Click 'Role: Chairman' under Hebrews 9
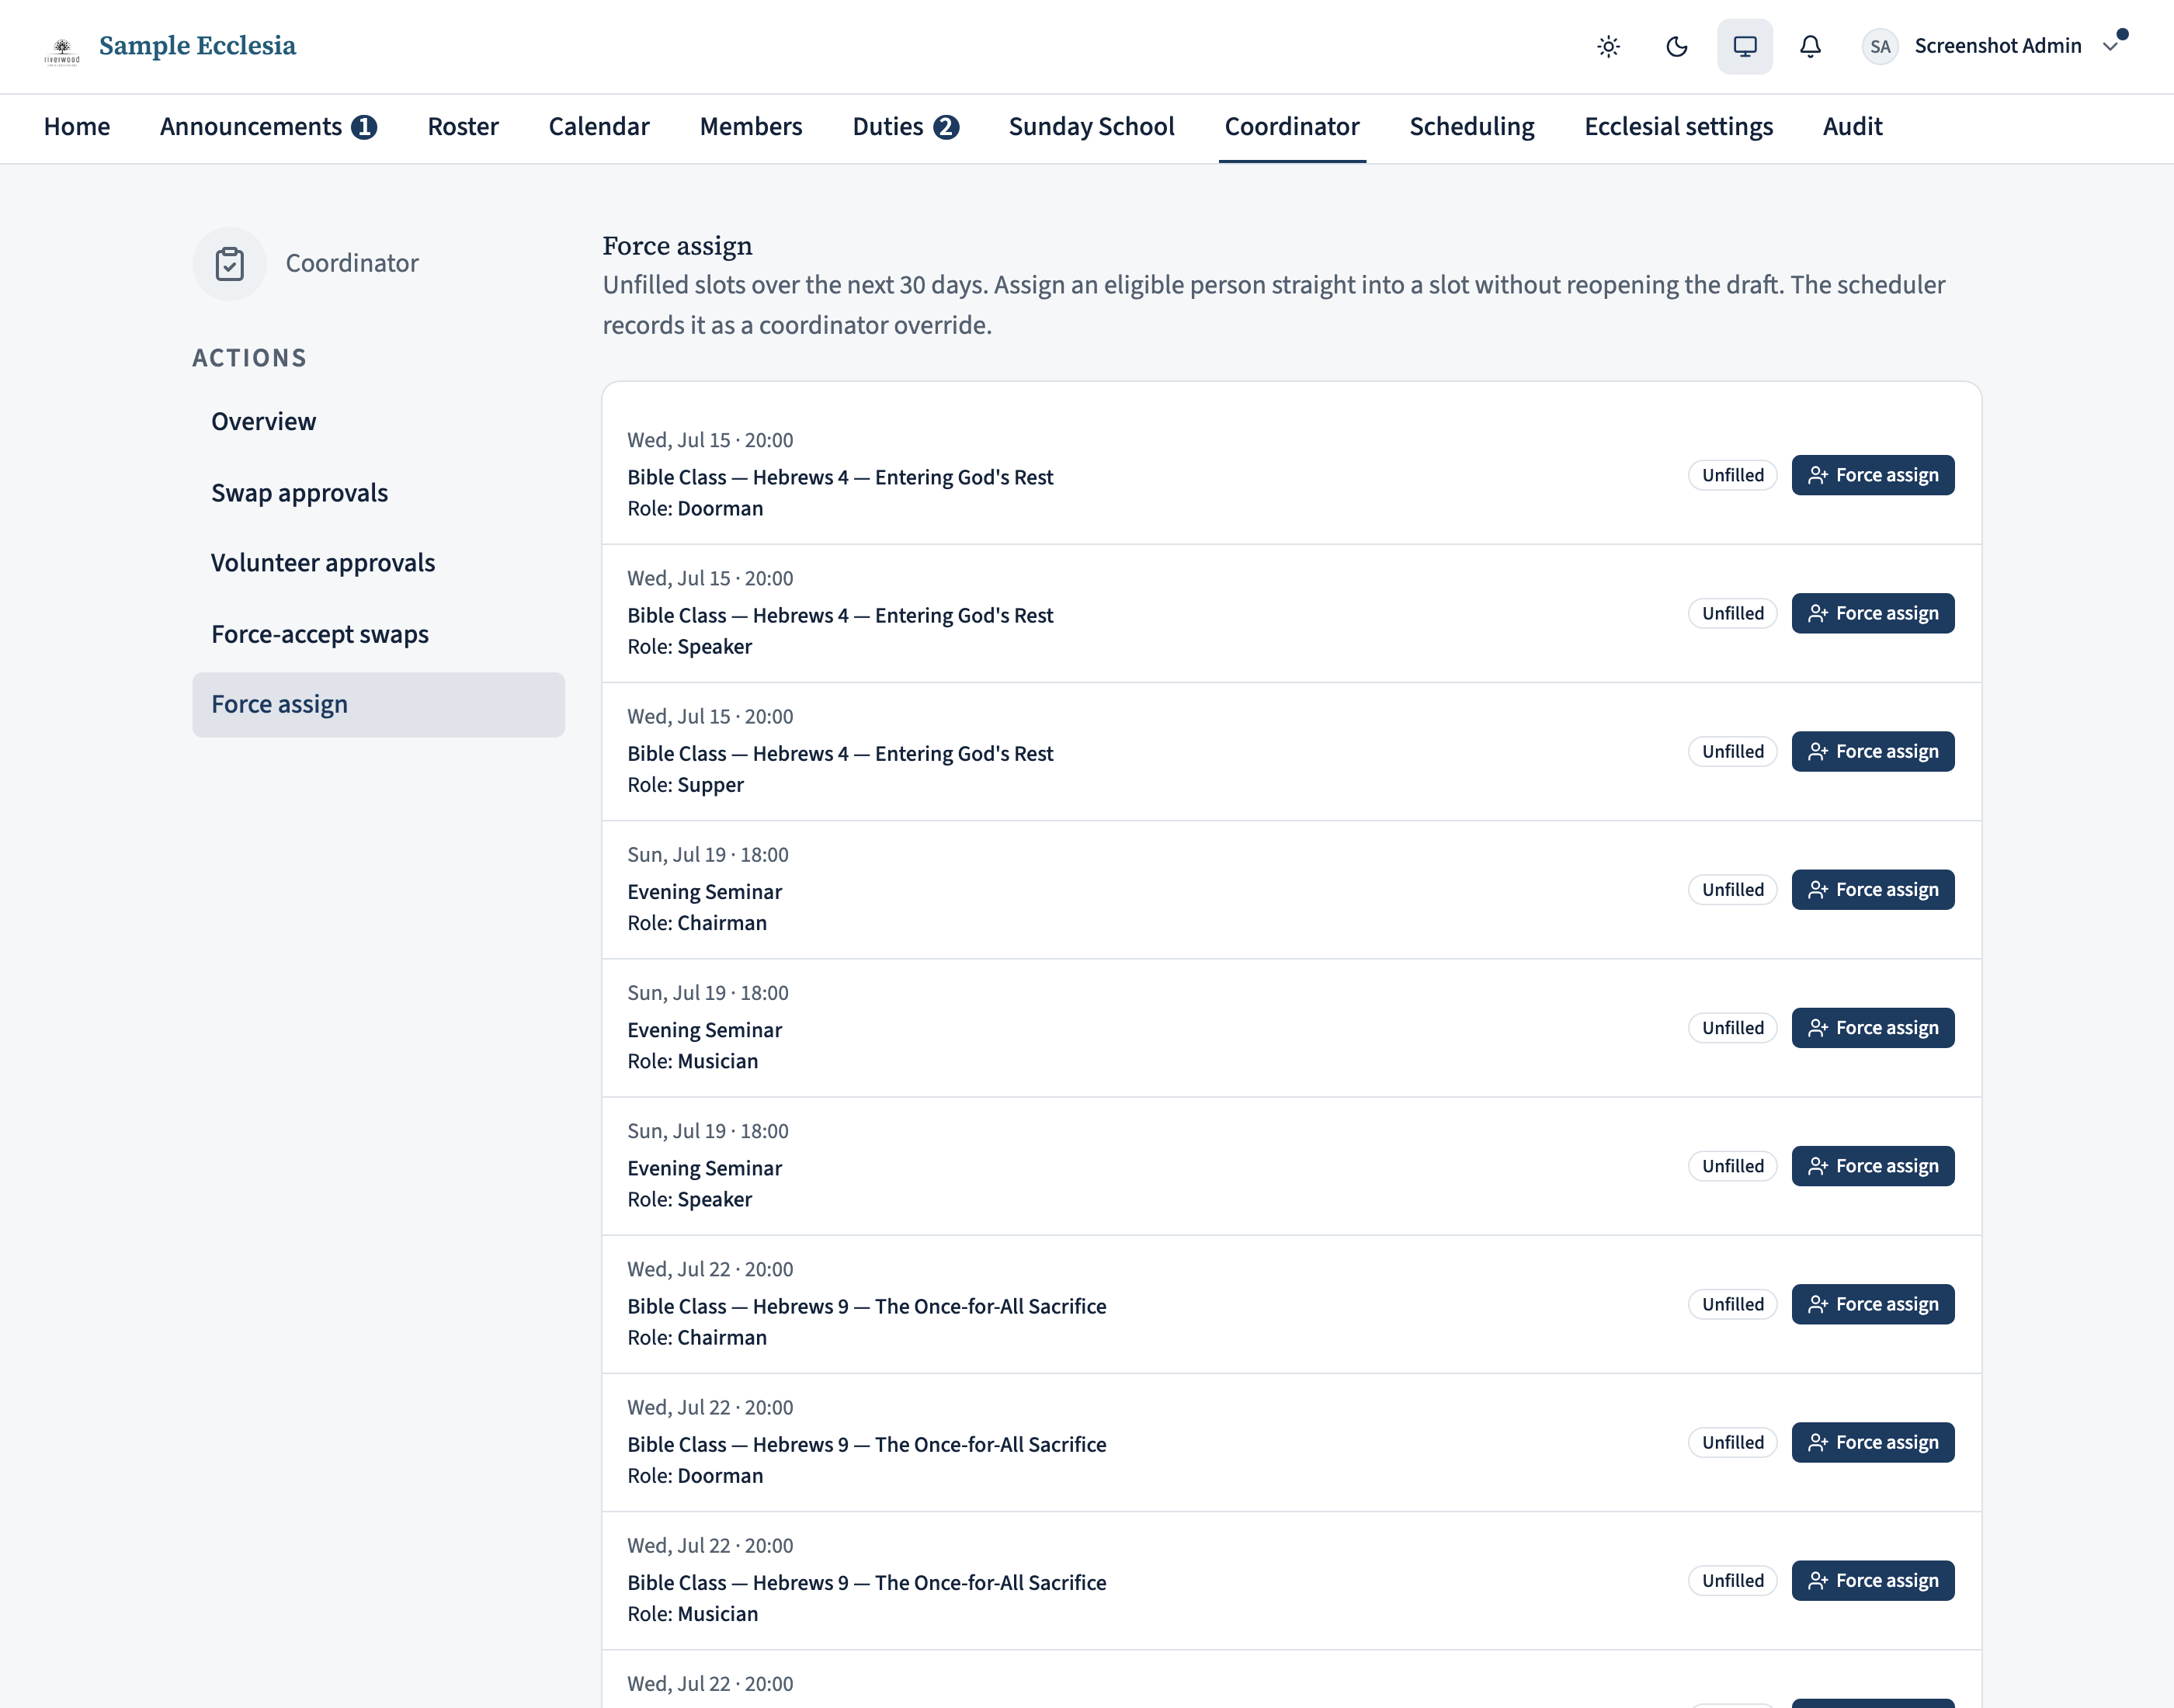The height and width of the screenshot is (1708, 2174). click(697, 1338)
